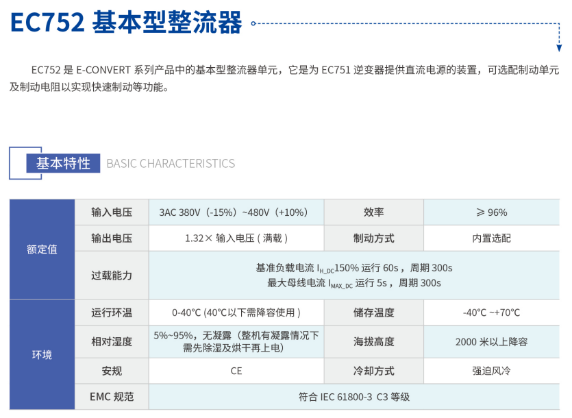
Task: Click the 运行环温 row header
Action: [x=112, y=313]
